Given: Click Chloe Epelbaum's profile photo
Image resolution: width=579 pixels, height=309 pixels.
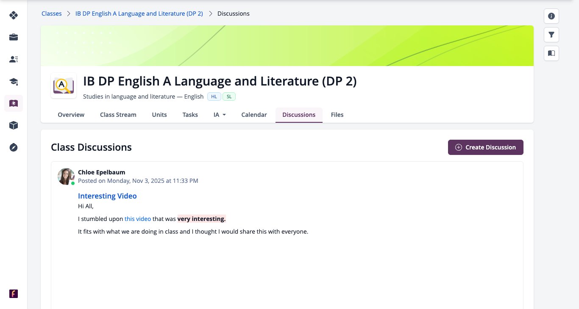Looking at the screenshot, I should pos(66,177).
